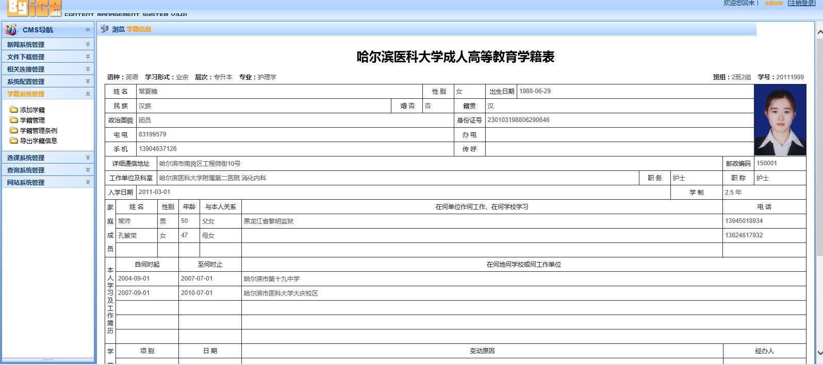Click the study length value 2.5 年
This screenshot has width=823, height=365.
pyautogui.click(x=733, y=193)
